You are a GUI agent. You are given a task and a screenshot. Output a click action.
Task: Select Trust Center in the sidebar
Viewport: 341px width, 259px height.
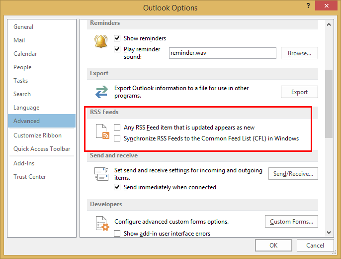point(30,177)
